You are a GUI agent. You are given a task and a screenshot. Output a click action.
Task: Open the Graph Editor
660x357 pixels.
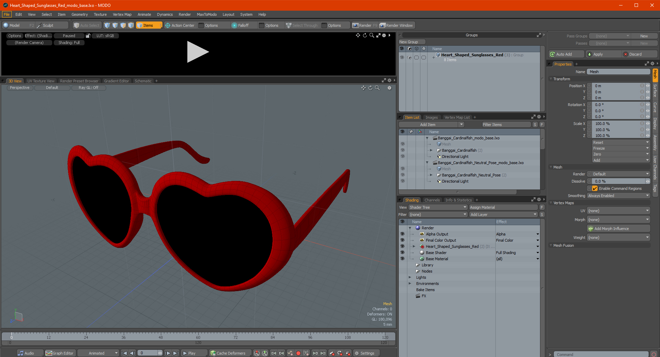[x=60, y=353]
